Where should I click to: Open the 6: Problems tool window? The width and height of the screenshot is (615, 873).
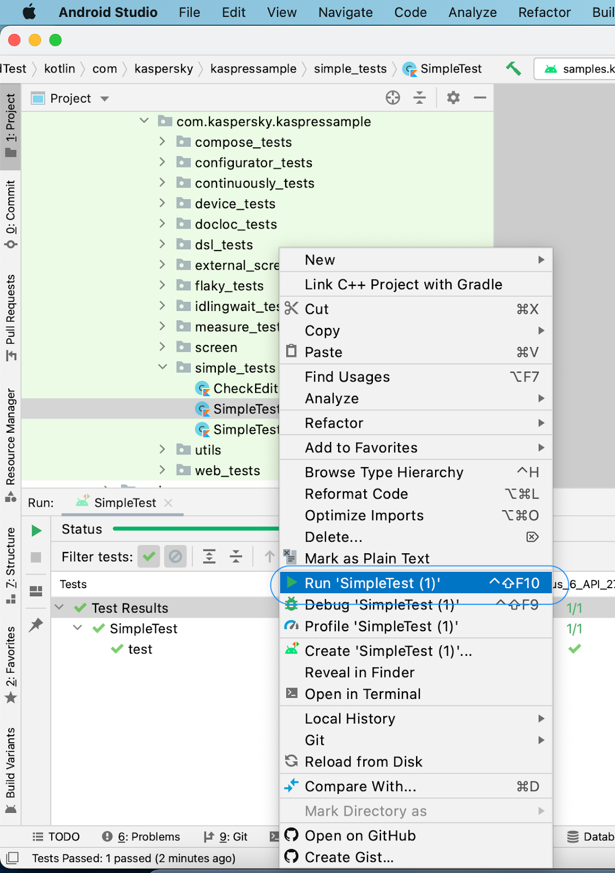(x=141, y=836)
